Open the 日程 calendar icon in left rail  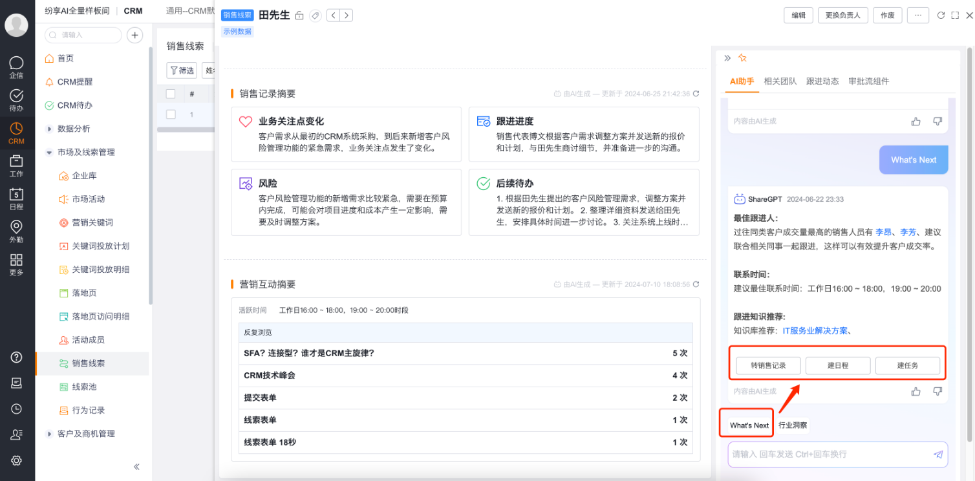tap(16, 198)
